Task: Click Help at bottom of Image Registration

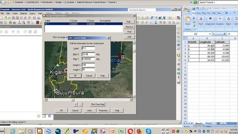Action: pos(117,111)
